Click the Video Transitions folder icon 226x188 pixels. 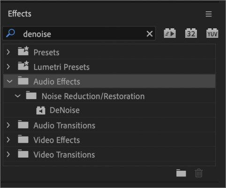click(23, 154)
